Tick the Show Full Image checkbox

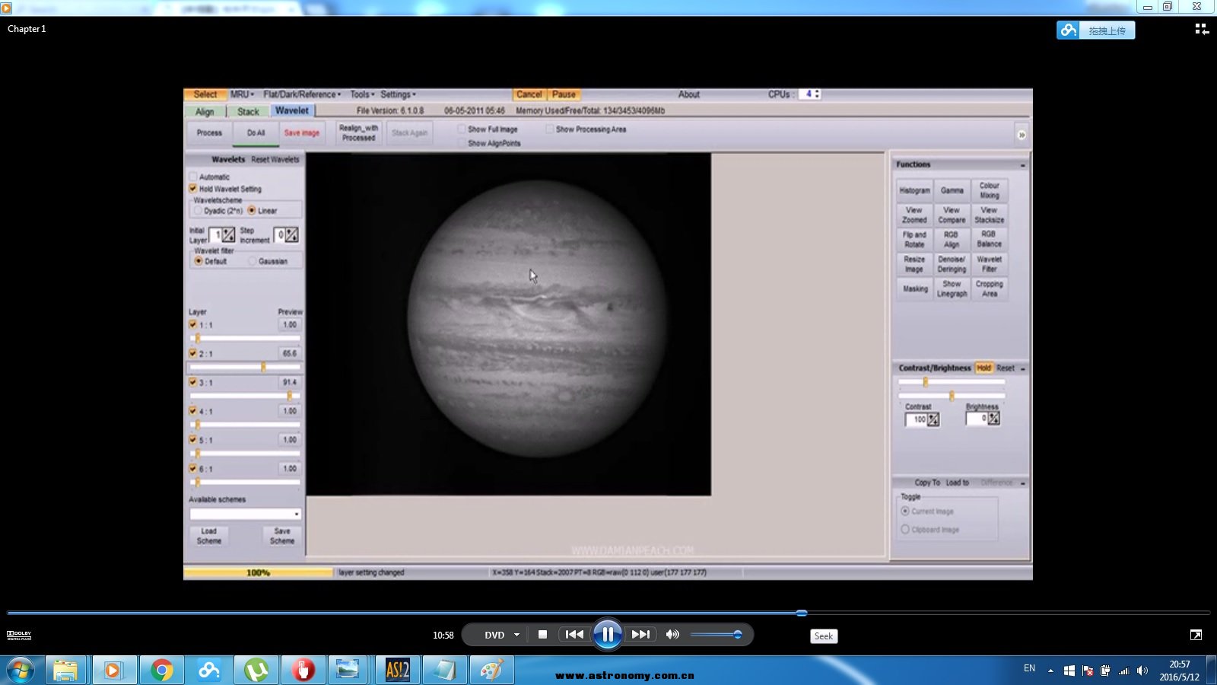(x=462, y=129)
